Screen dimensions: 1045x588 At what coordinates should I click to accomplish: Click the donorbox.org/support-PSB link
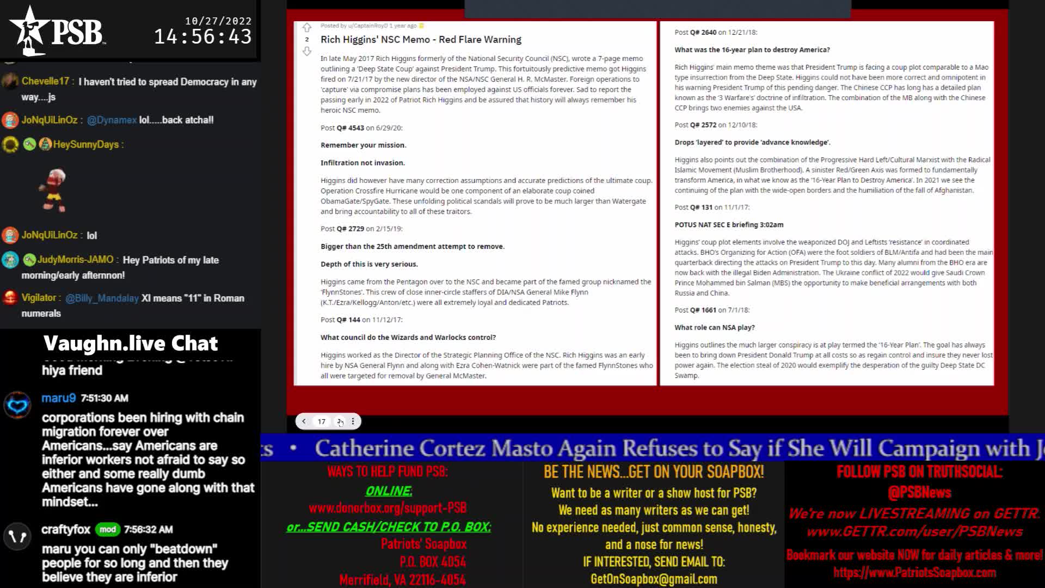coord(388,508)
